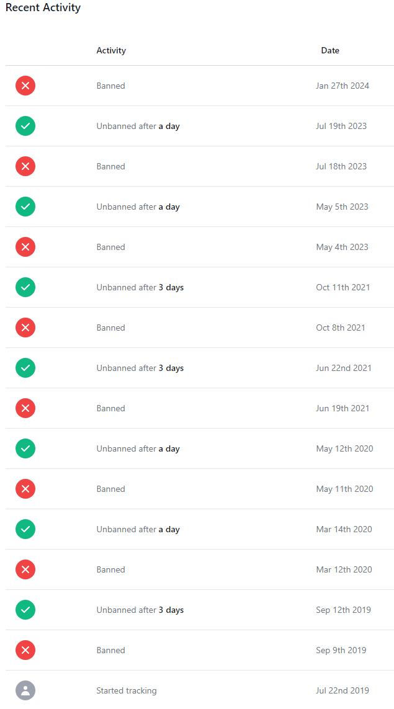Click 'Unbanned after 3 days' on Oct 11th 2021

pyautogui.click(x=140, y=287)
